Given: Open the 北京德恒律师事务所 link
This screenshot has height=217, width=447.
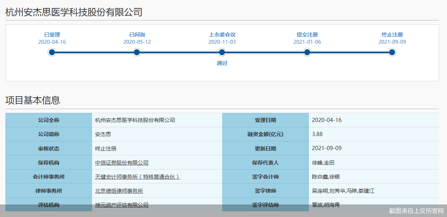Looking at the screenshot, I should [119, 191].
